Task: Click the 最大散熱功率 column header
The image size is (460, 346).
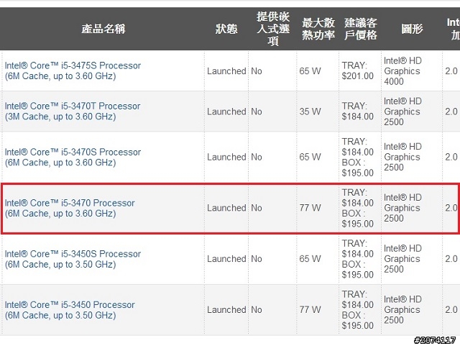Action: pyautogui.click(x=318, y=29)
